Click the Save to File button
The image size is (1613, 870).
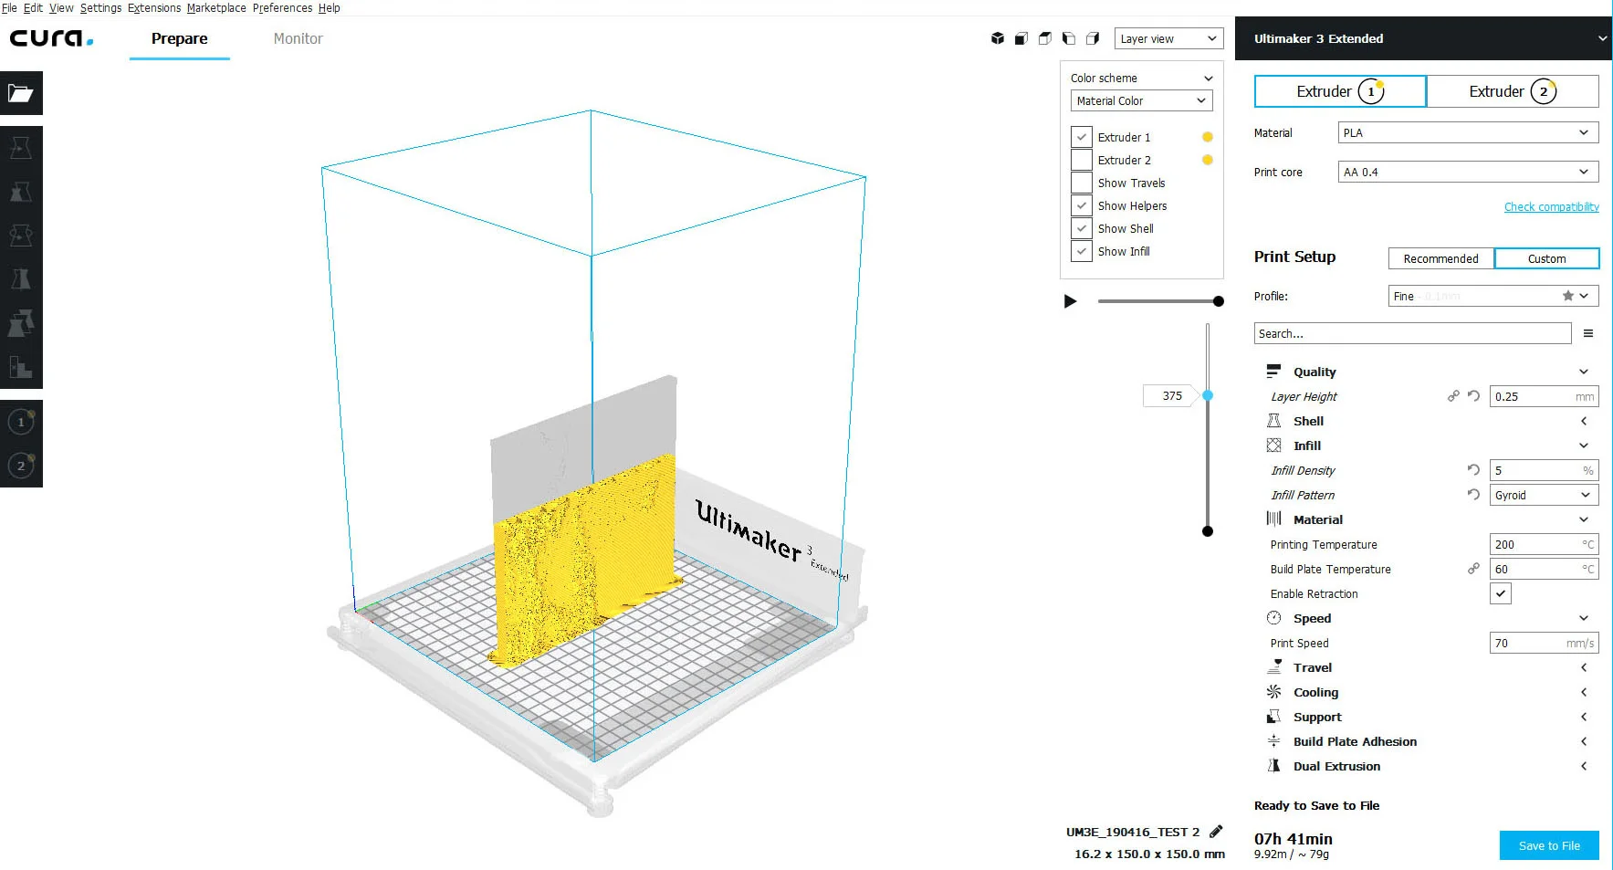pos(1549,845)
